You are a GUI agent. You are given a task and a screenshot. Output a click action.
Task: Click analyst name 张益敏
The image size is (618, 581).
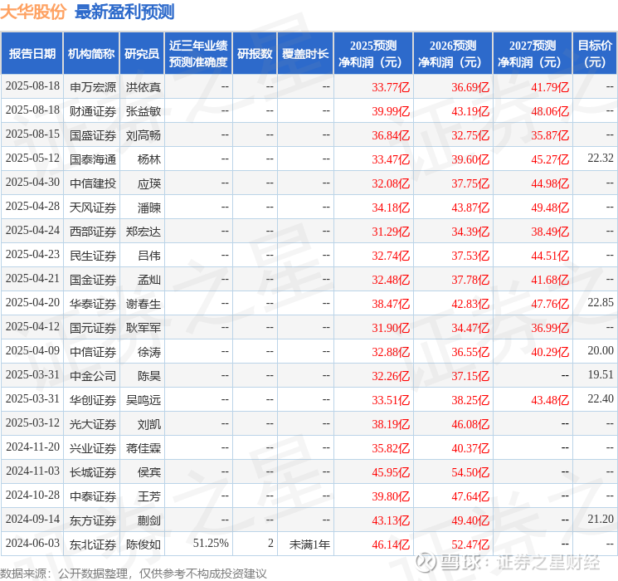(143, 111)
